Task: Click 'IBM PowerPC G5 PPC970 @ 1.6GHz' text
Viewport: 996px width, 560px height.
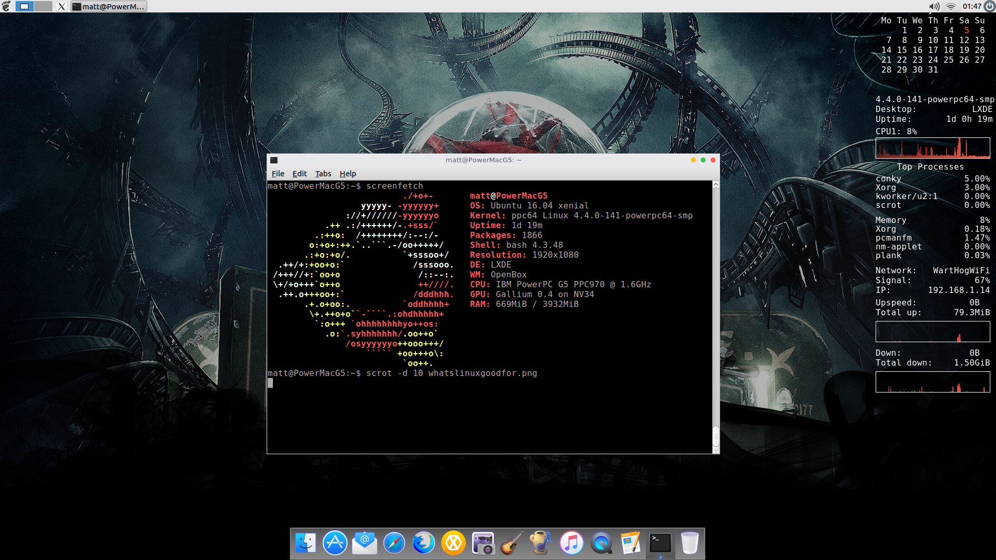Action: tap(573, 285)
